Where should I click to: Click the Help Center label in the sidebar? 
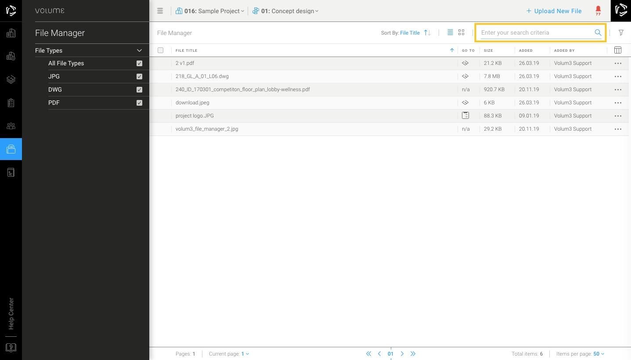11,314
